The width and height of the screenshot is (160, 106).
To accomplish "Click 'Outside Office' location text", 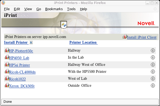I will click(x=79, y=85).
